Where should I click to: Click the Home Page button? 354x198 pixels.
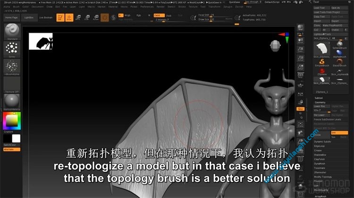point(11,17)
